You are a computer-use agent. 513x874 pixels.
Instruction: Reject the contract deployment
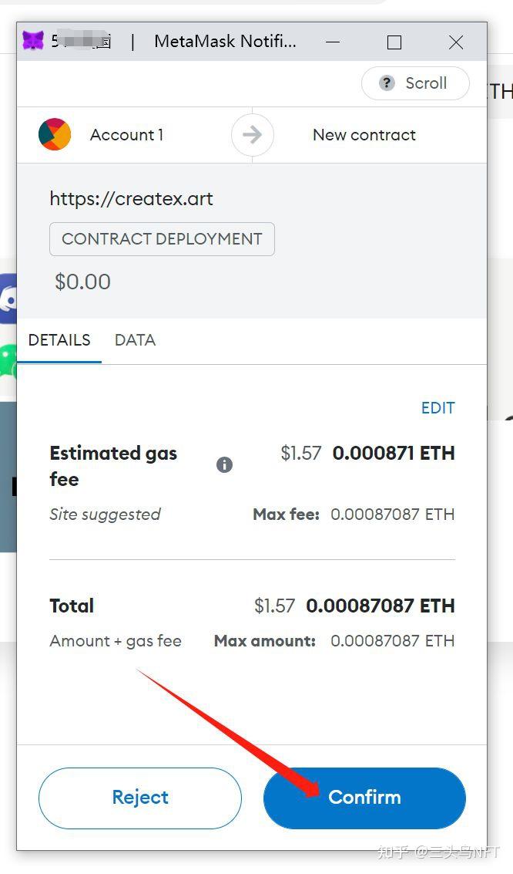pyautogui.click(x=140, y=798)
